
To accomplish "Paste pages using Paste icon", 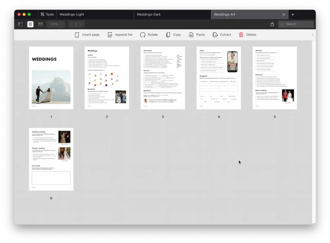I will click(x=191, y=35).
